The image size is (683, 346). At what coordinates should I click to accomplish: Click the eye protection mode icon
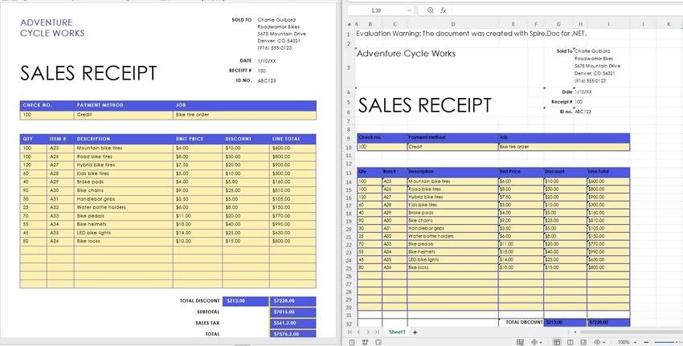point(597,343)
